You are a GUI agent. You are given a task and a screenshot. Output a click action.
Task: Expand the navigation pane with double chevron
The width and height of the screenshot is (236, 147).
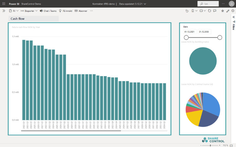pos(4,11)
